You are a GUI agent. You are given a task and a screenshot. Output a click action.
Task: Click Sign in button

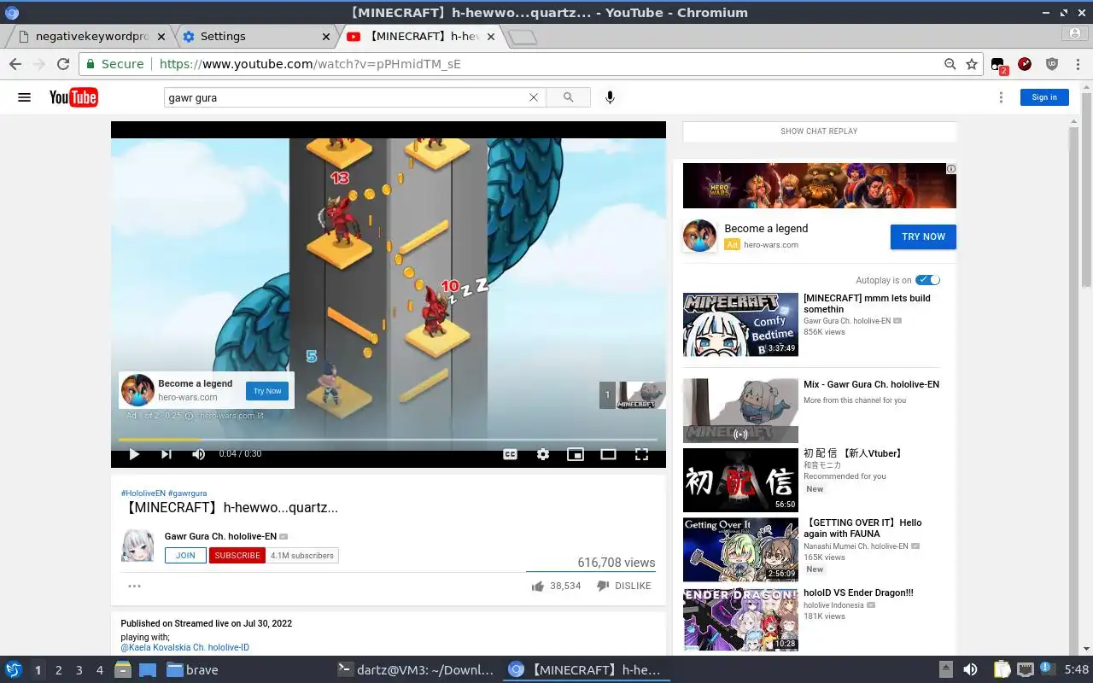[1044, 97]
